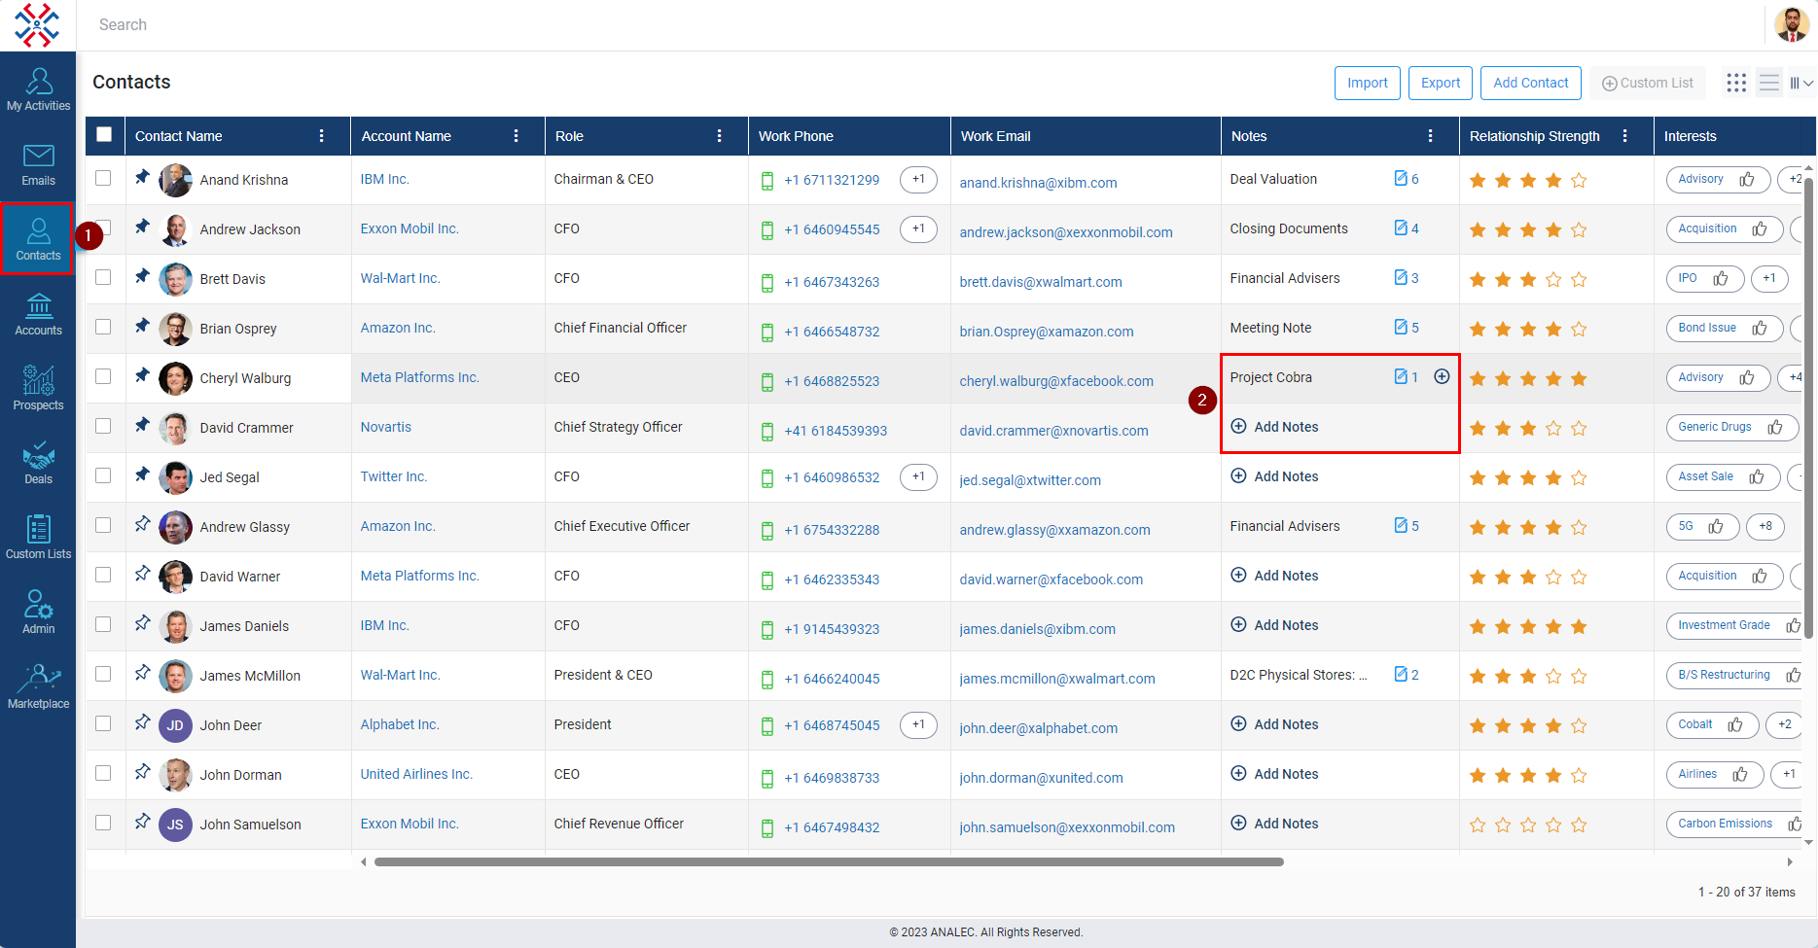Open Emails in the sidebar
Image resolution: width=1818 pixels, height=948 pixels.
coord(38,165)
